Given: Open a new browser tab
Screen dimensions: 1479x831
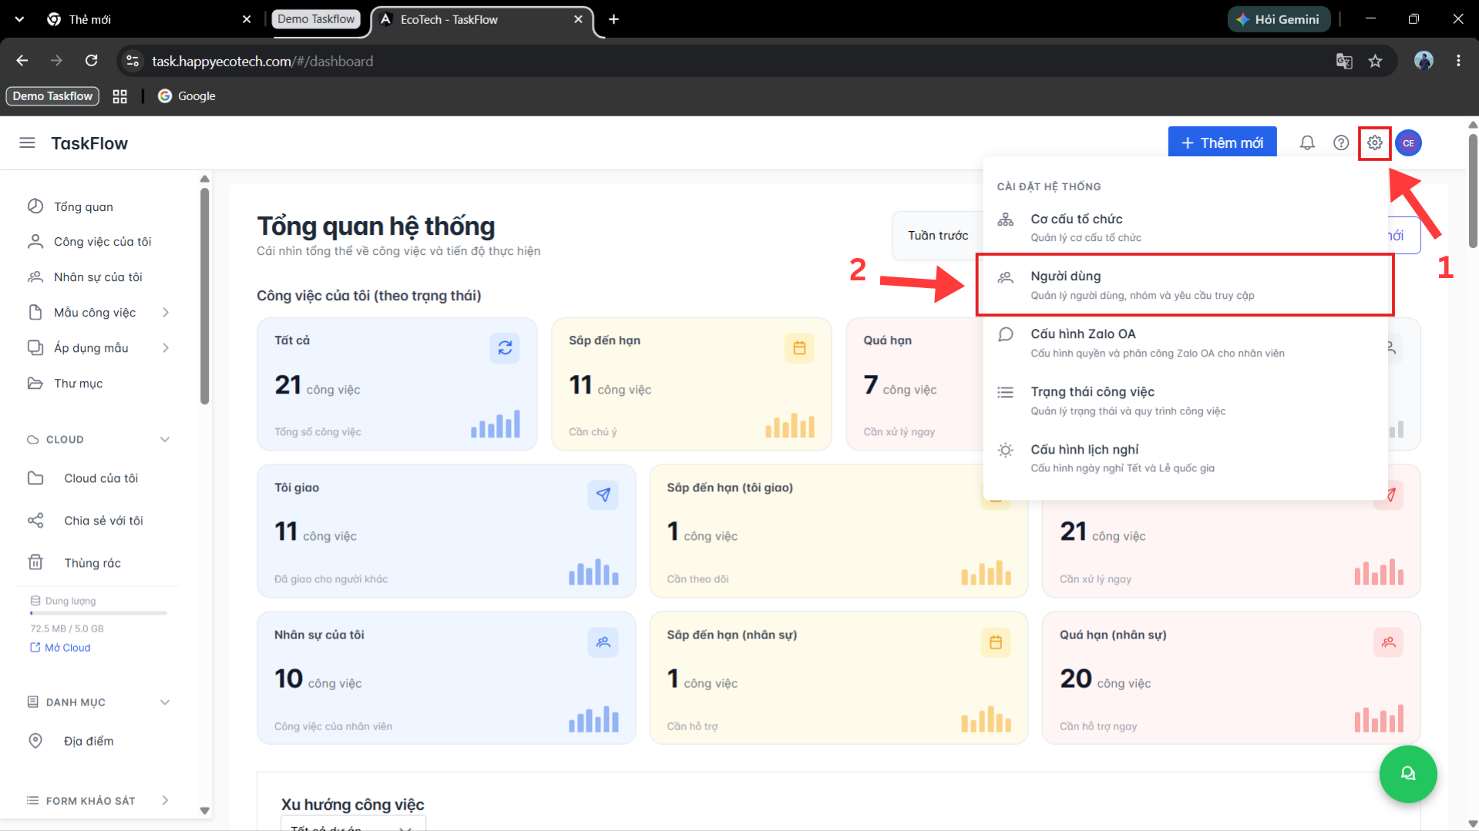Looking at the screenshot, I should tap(613, 19).
